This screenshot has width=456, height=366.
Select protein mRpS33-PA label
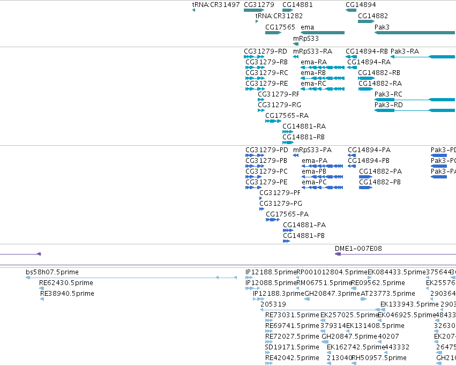pos(312,150)
